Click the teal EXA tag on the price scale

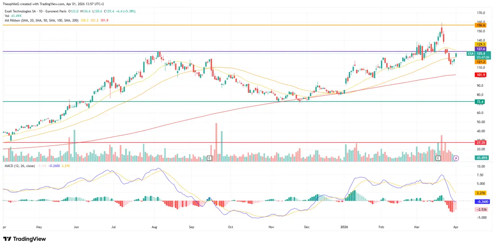pos(470,54)
